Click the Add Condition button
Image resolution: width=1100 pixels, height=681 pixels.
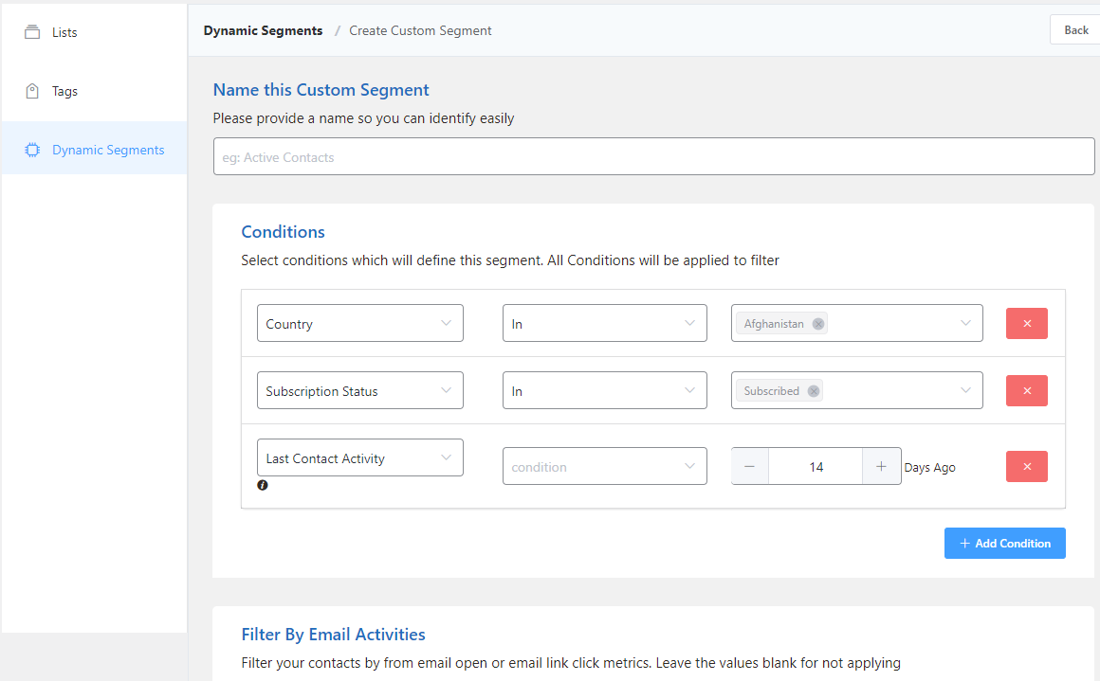coord(1004,543)
